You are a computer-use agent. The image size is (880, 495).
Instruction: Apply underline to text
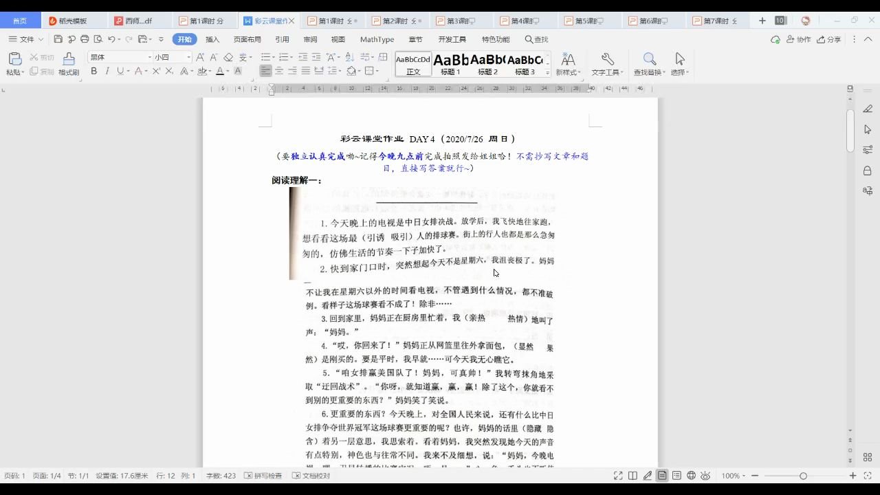coord(120,71)
